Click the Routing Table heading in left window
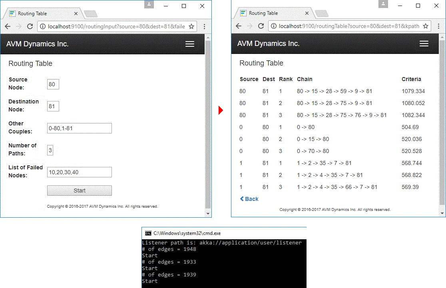 (x=30, y=64)
